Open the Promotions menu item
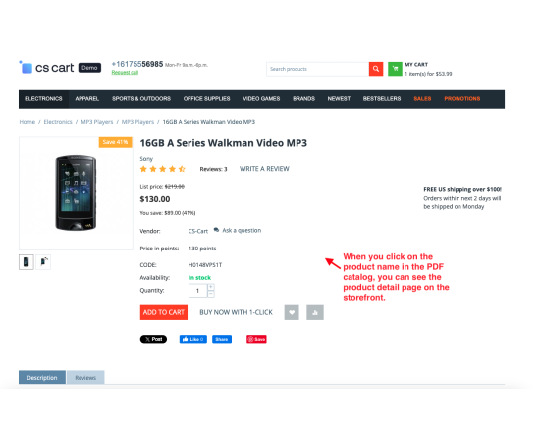Screen dimensions: 540x442 tap(461, 99)
